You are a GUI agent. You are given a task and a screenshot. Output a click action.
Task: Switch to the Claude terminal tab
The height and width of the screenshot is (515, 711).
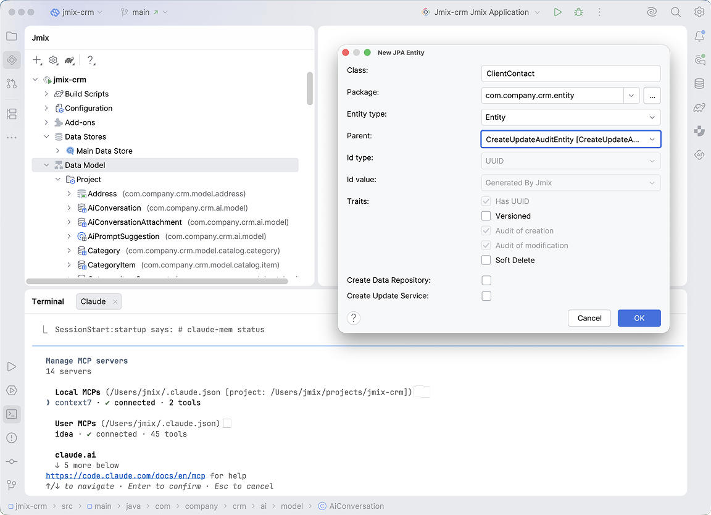tap(93, 302)
